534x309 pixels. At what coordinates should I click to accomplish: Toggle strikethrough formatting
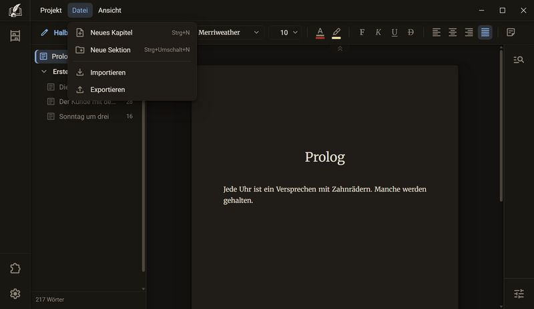click(411, 32)
